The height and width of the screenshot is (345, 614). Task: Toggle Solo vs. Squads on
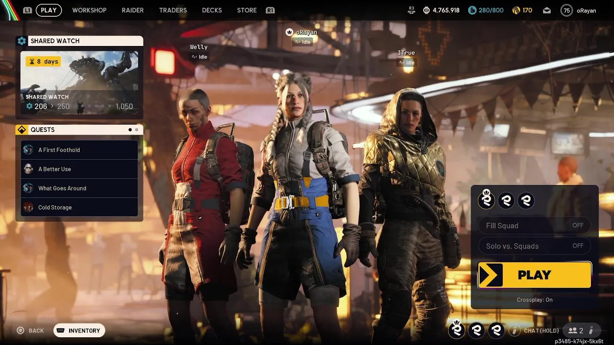click(x=534, y=246)
